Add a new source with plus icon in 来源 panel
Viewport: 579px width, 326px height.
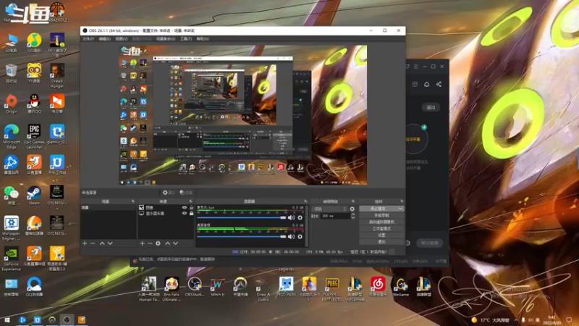point(142,243)
